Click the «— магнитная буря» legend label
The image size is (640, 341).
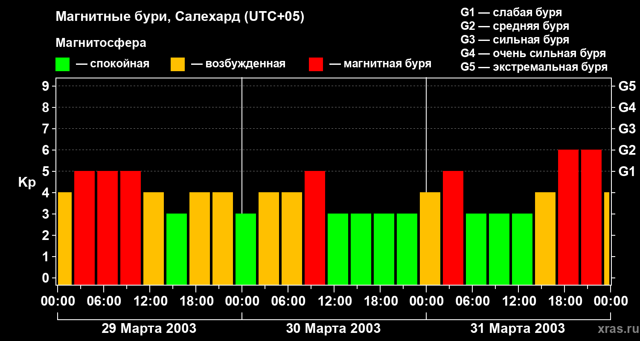pyautogui.click(x=380, y=64)
